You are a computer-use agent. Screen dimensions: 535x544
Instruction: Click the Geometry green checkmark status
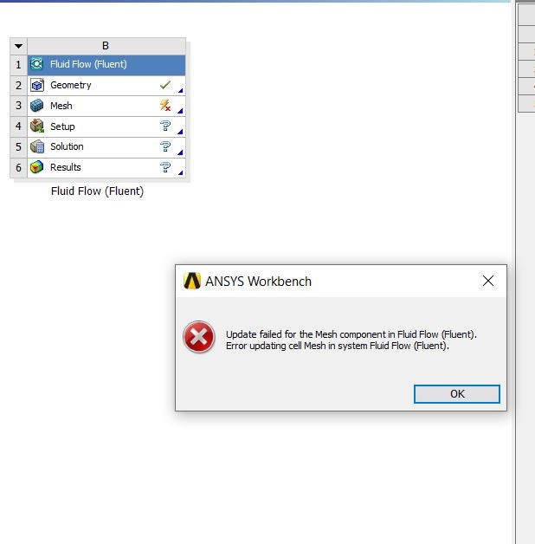tap(165, 85)
